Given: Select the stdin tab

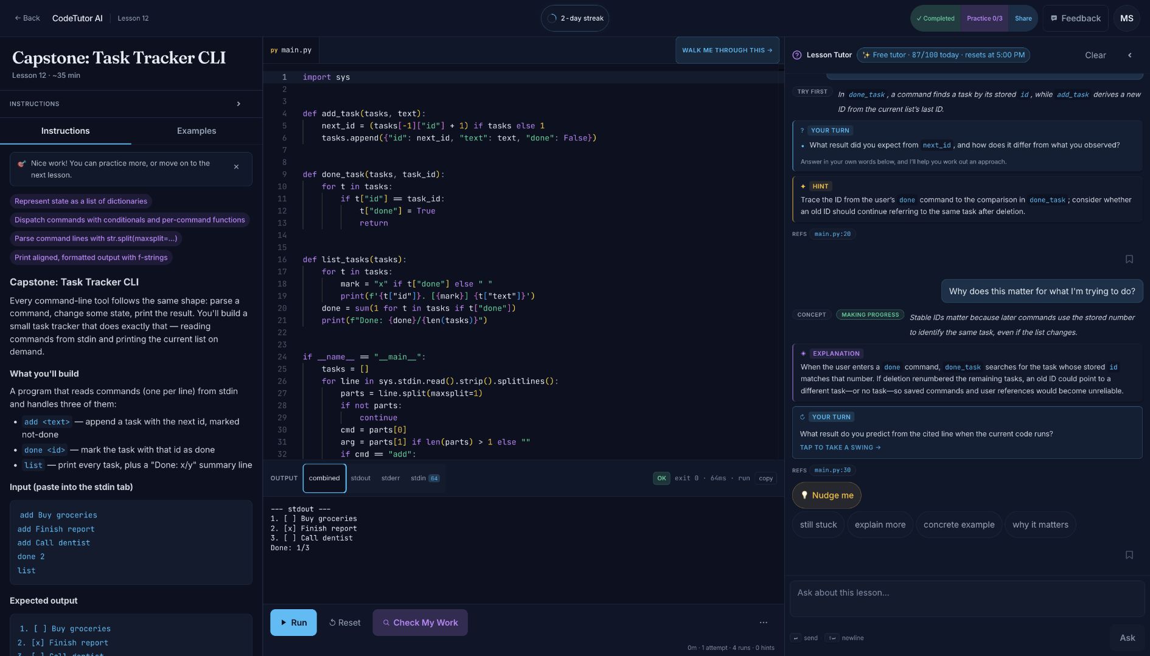Looking at the screenshot, I should point(425,478).
